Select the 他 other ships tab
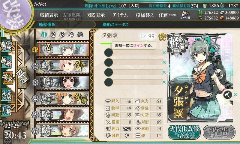 click(80, 35)
